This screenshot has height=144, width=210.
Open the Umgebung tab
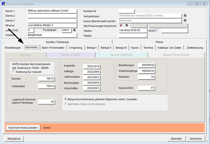[x=76, y=48]
